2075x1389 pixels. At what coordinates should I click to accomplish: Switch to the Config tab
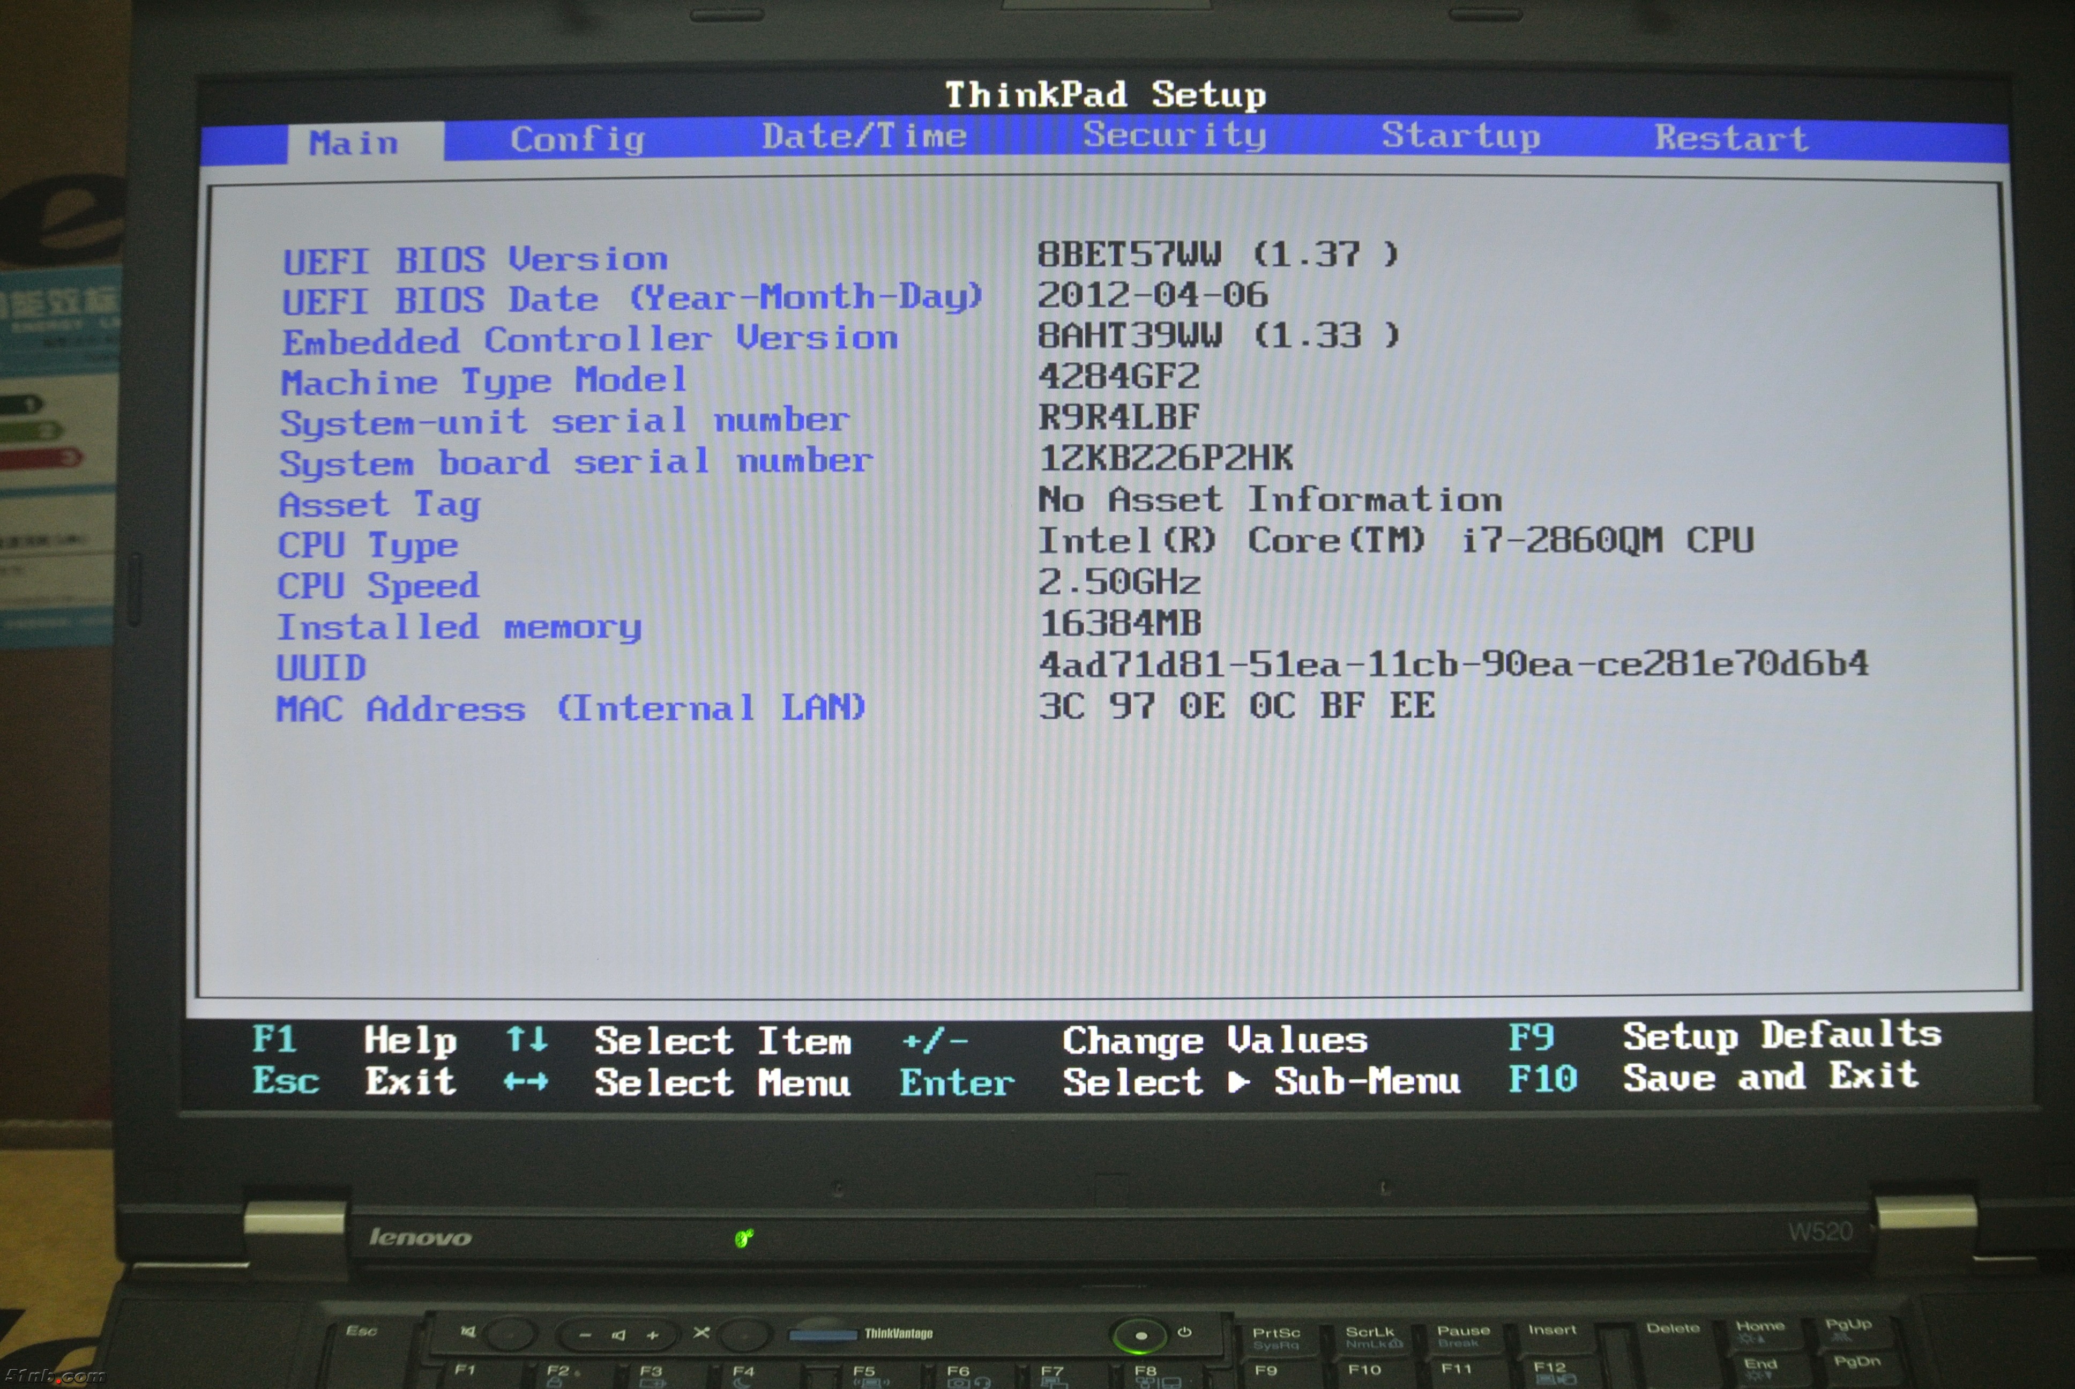point(577,139)
